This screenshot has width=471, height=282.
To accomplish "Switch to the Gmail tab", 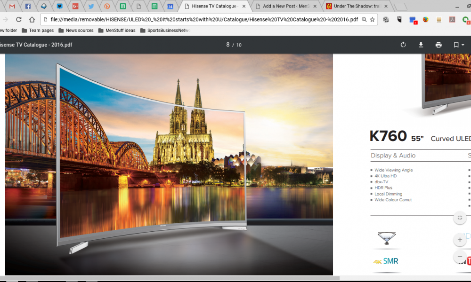I will (12, 7).
